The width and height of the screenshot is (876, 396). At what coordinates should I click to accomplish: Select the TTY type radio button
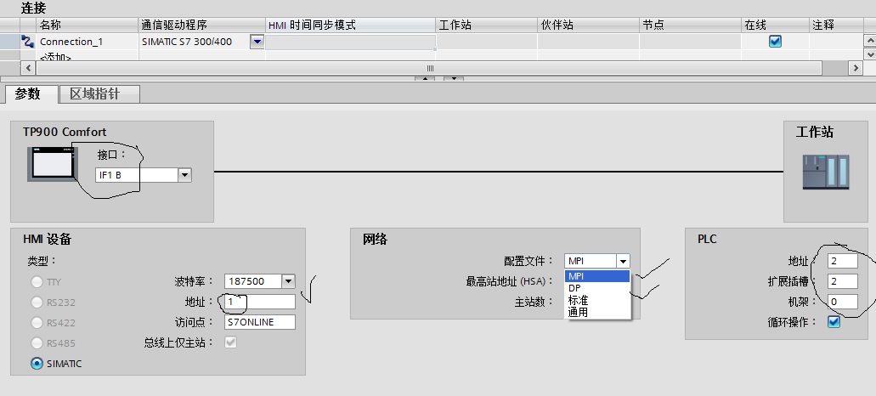(x=37, y=282)
